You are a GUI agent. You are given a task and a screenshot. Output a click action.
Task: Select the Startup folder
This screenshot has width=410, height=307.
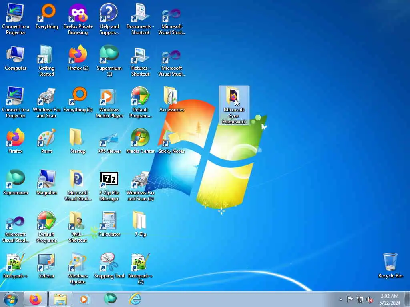pyautogui.click(x=78, y=141)
